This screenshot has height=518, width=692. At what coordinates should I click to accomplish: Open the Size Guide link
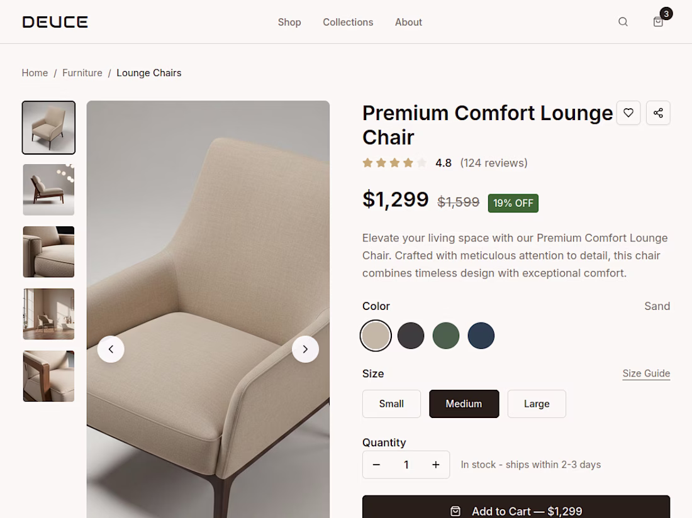click(x=646, y=373)
